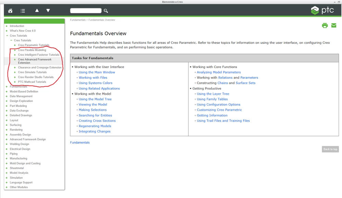Expand Creo Simulate Tutorials plus sign
This screenshot has width=342, height=198.
[x=15, y=72]
